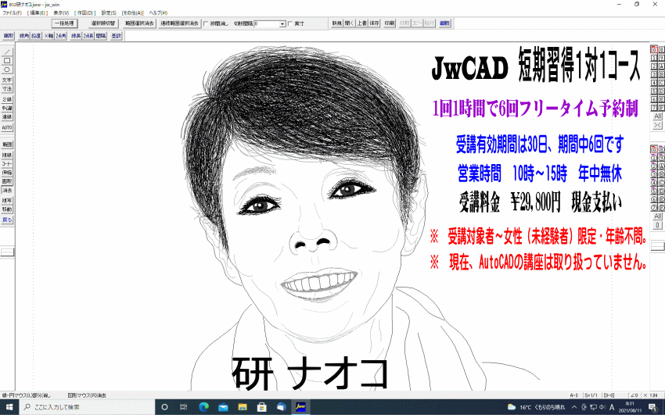Viewport: 665px width, 418px height.
Task: Open the 作図(D) menu
Action: (x=85, y=13)
